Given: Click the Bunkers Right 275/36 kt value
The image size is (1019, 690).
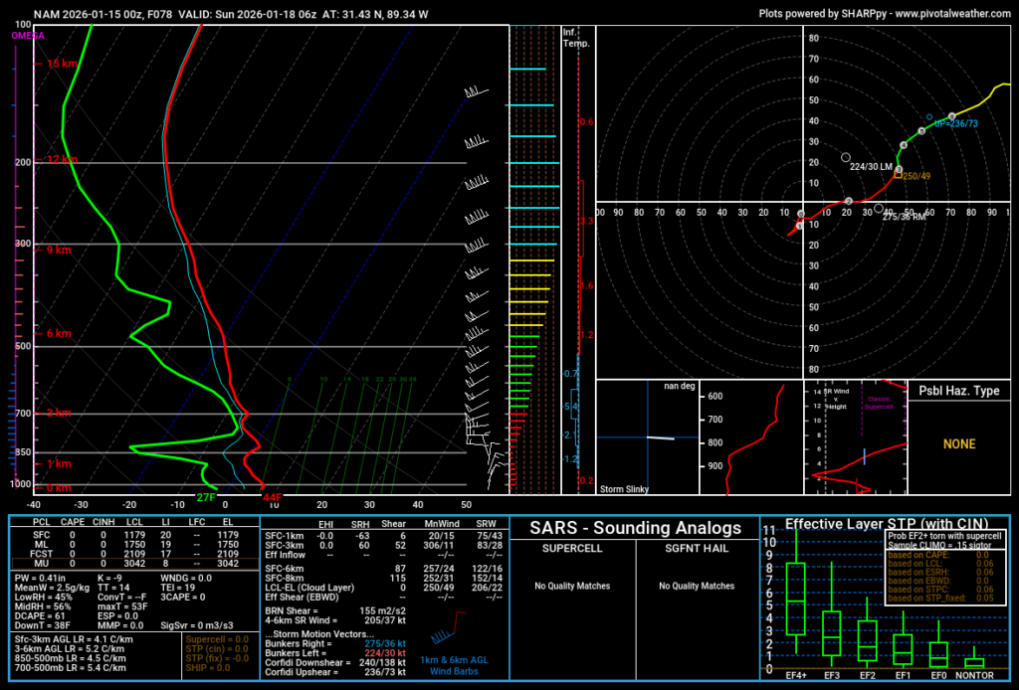Looking at the screenshot, I should point(387,616).
